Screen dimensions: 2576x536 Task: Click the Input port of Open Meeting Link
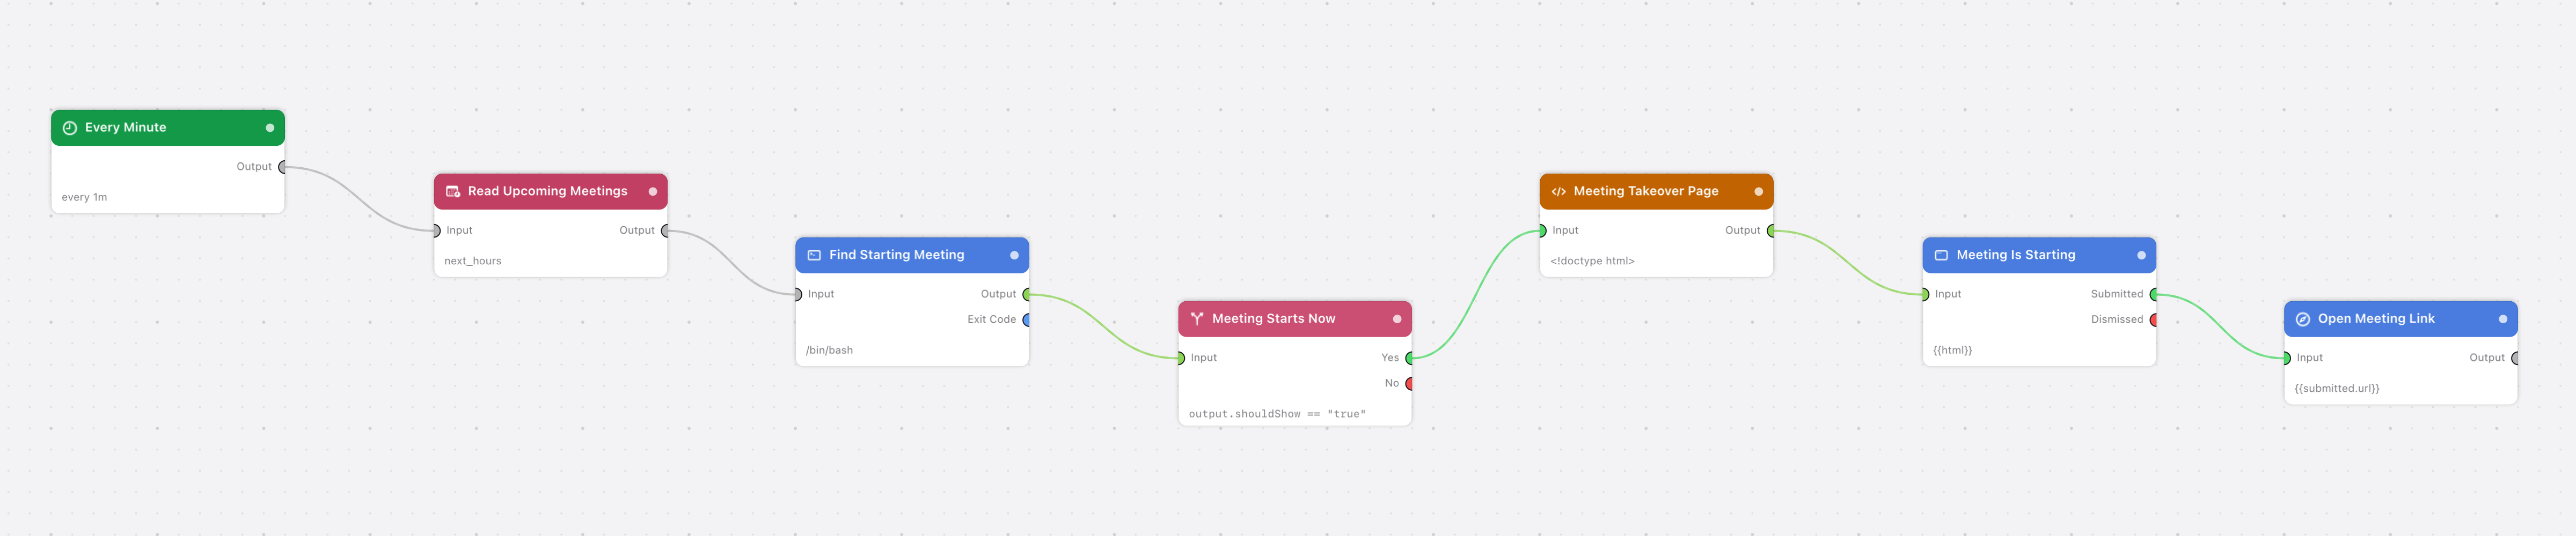2287,359
